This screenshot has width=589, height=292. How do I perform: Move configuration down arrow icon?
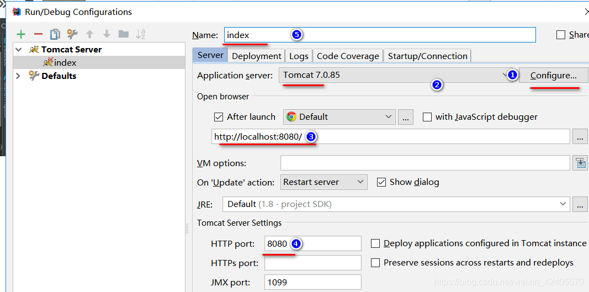tap(107, 34)
